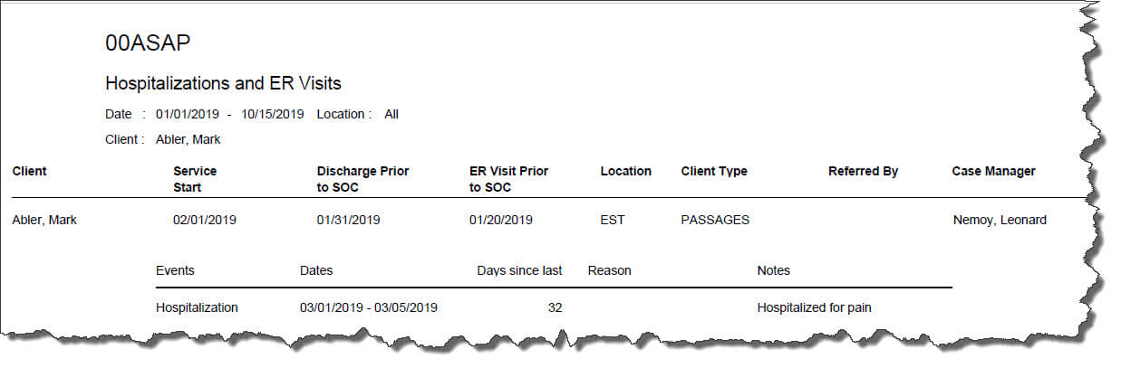Click discharge date 01/31/2019
Image resolution: width=1121 pixels, height=368 pixels.
point(348,220)
